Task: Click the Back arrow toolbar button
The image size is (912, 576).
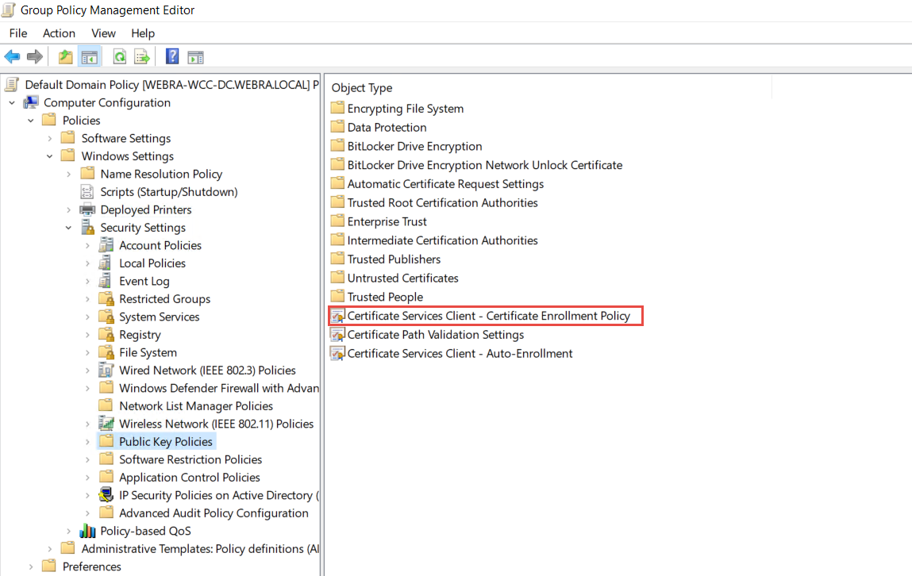Action: [x=12, y=56]
